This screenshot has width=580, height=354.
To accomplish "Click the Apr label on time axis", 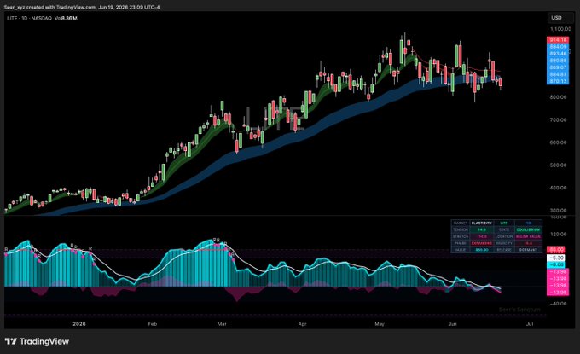I will (x=302, y=323).
